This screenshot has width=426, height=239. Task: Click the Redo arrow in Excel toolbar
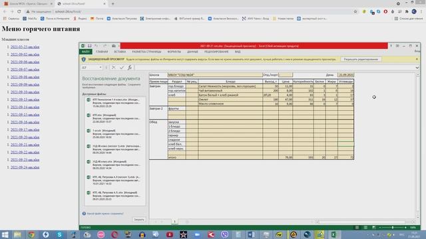pyautogui.click(x=105, y=46)
